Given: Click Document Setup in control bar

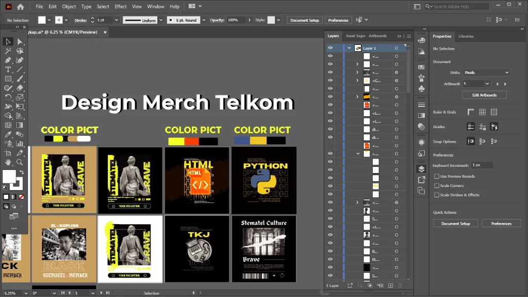Looking at the screenshot, I should (x=304, y=20).
